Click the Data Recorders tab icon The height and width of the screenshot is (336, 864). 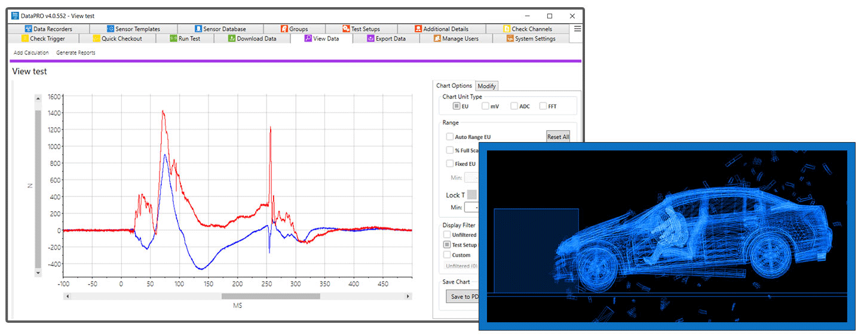pos(28,29)
